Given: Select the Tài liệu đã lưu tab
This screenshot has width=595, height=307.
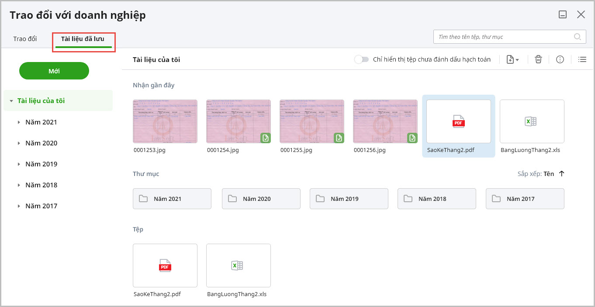Looking at the screenshot, I should [x=83, y=39].
